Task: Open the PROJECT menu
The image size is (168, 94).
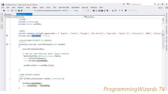Action: point(20,8)
